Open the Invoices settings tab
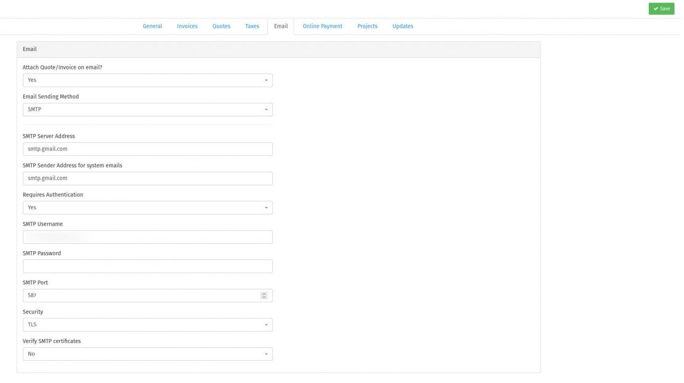Image resolution: width=684 pixels, height=383 pixels. [x=187, y=26]
